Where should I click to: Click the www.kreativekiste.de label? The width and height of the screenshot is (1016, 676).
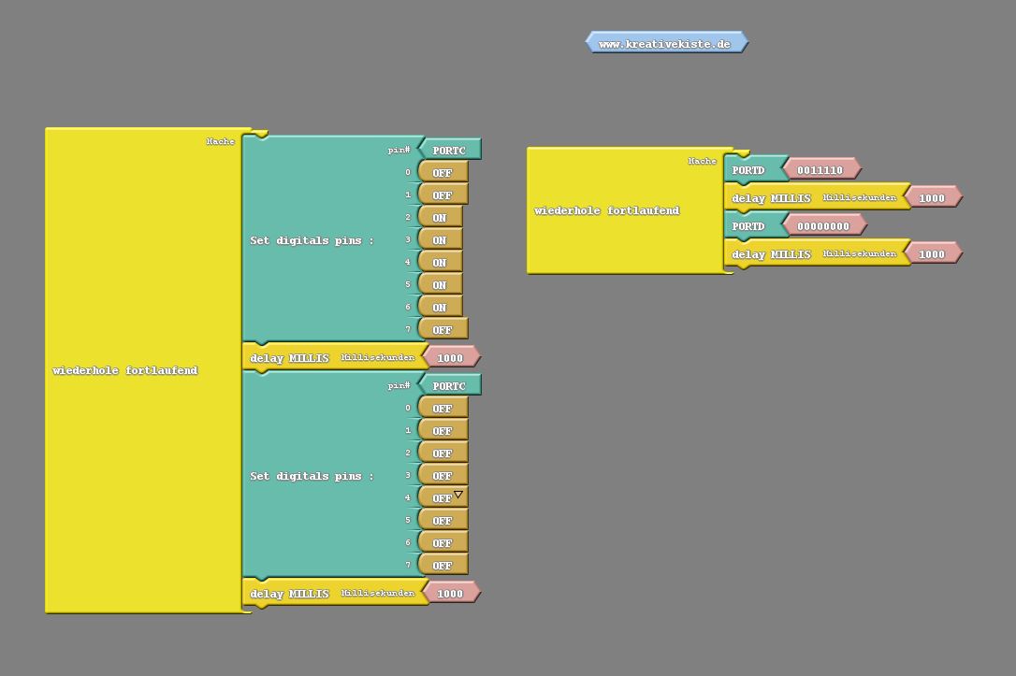click(x=665, y=43)
